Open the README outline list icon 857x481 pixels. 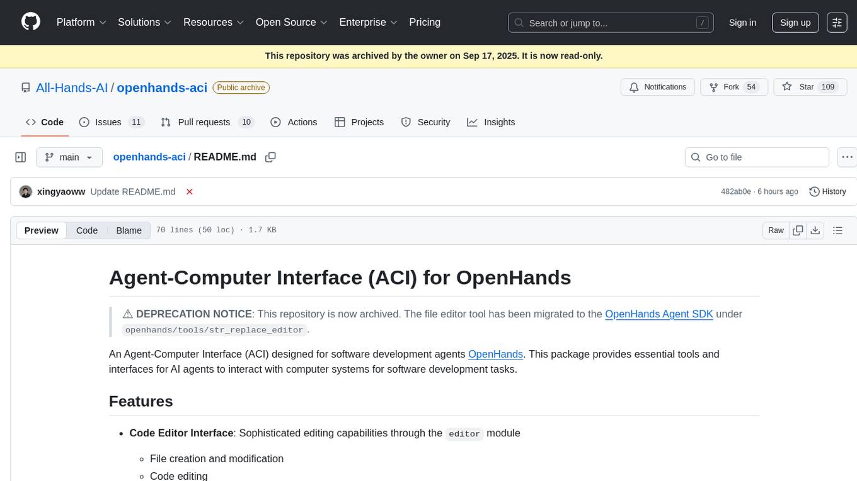point(837,230)
